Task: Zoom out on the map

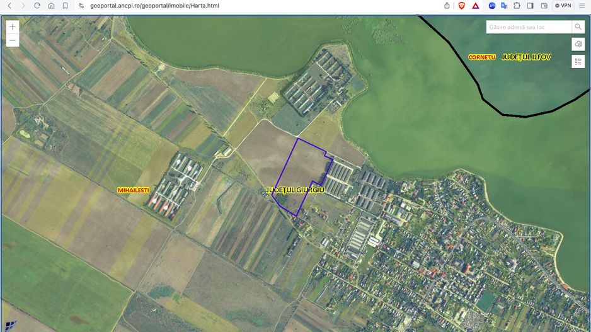Action: tap(13, 40)
